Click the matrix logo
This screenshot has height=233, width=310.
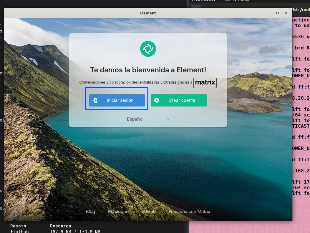(x=205, y=82)
